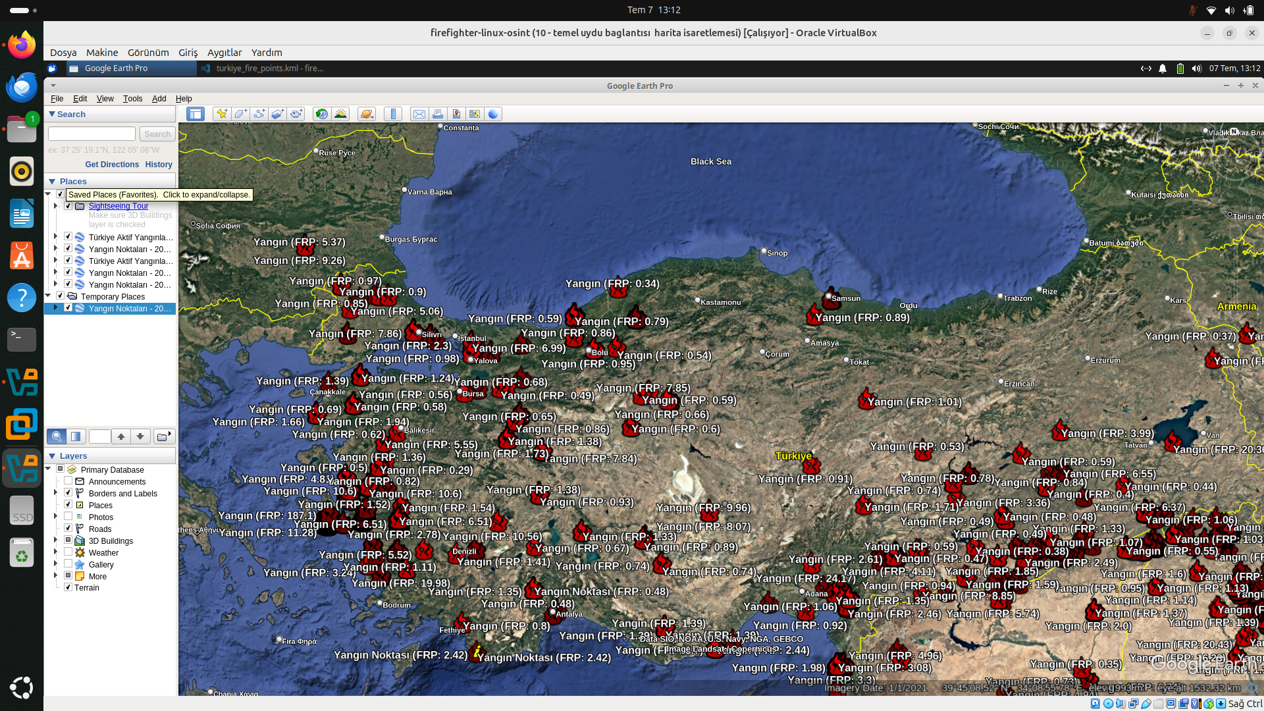Select the Add Path tool
This screenshot has height=711, width=1264.
(259, 114)
